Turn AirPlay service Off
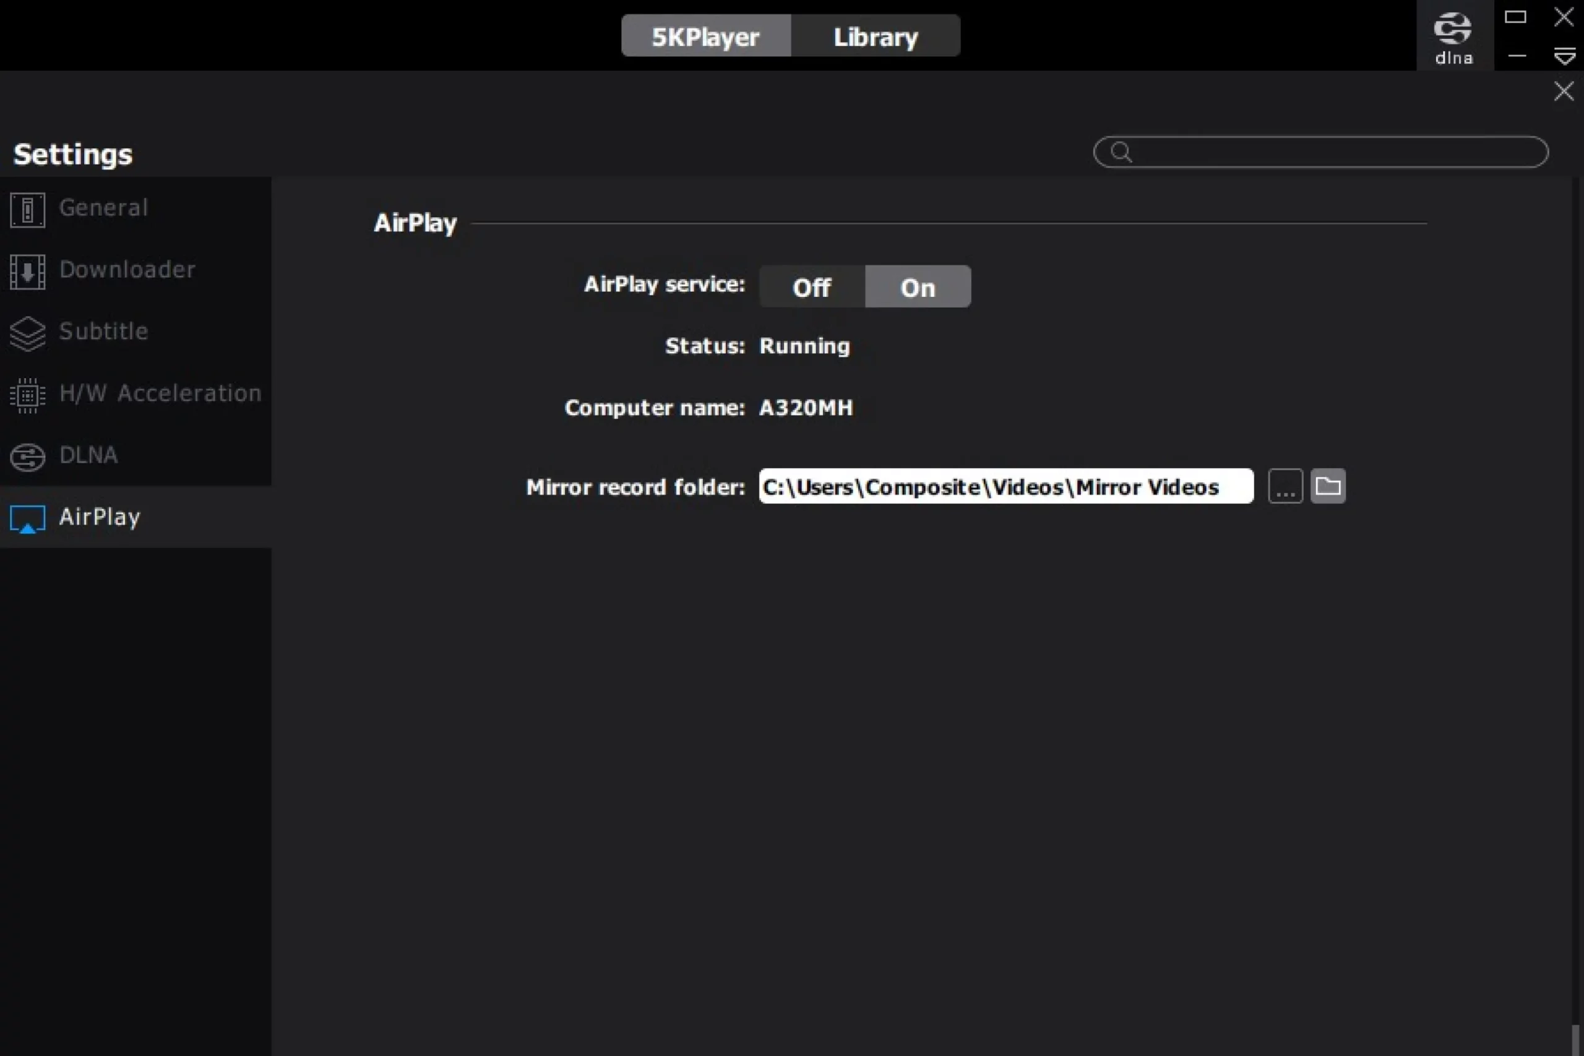This screenshot has width=1584, height=1056. point(812,287)
